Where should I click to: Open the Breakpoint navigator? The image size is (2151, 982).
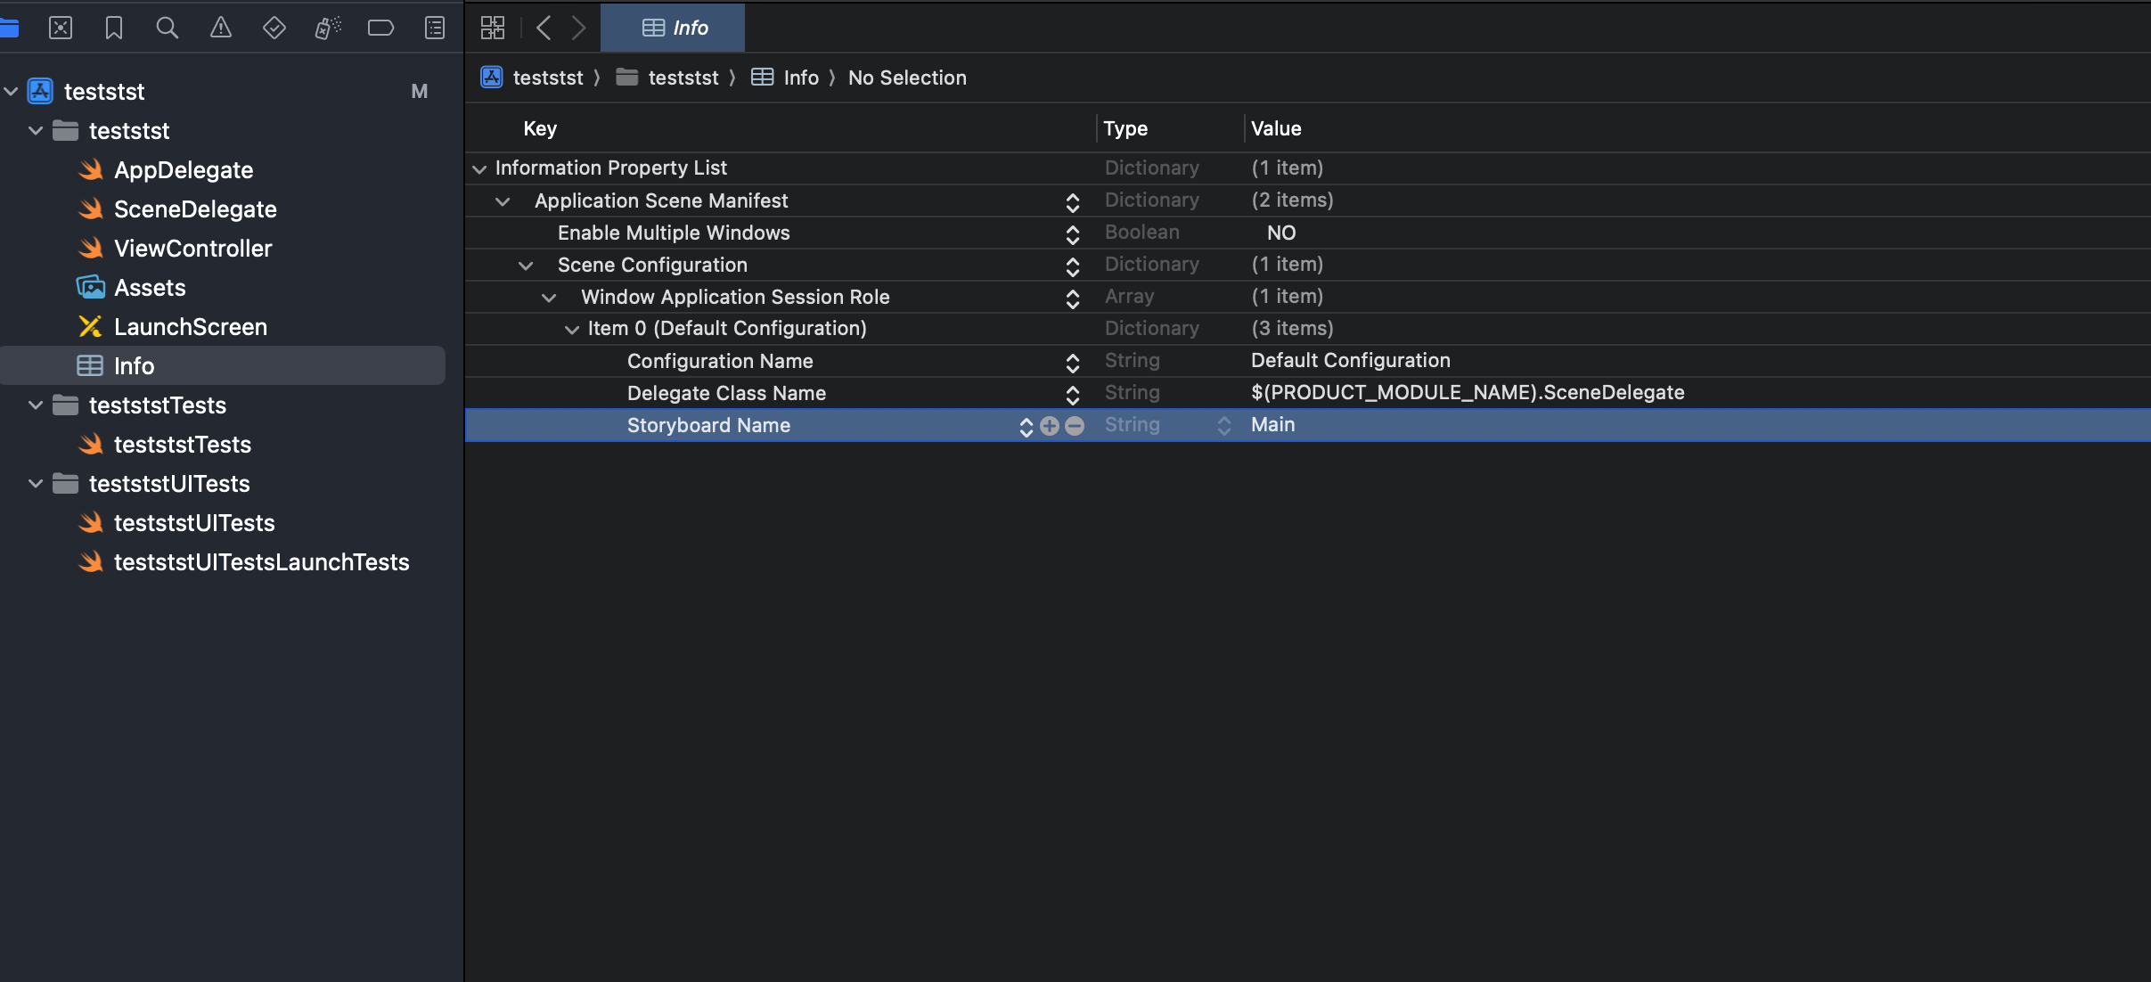tap(381, 29)
